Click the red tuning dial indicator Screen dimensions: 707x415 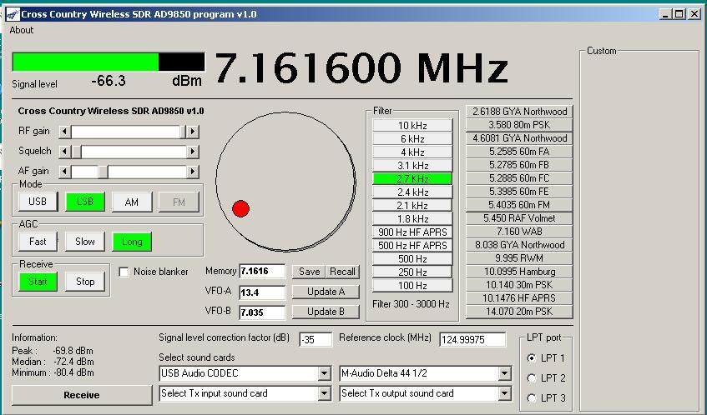240,208
